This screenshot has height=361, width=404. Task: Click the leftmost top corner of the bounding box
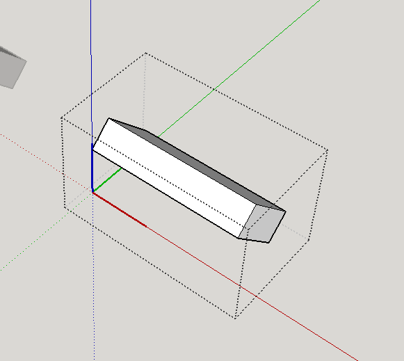coord(62,118)
